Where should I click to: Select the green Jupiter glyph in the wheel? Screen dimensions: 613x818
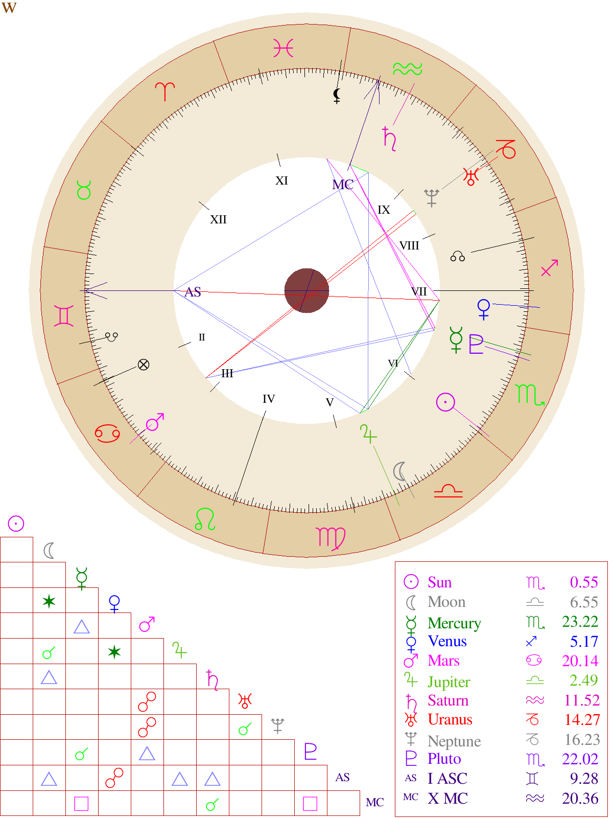(368, 434)
